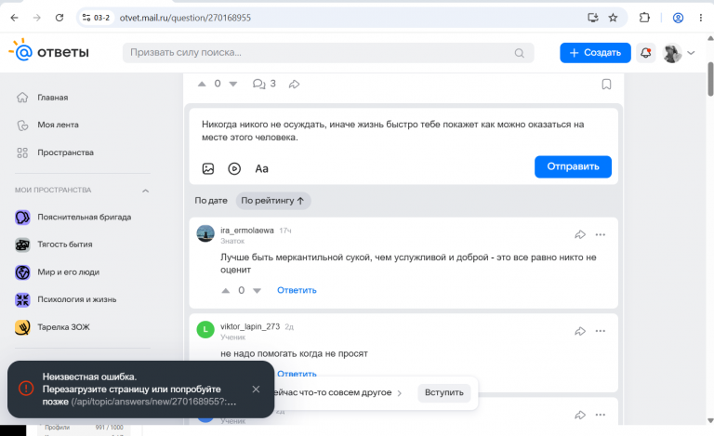Screen dimensions: 714x436
Task: Sort answers По рейтингу
Action: click(x=273, y=201)
